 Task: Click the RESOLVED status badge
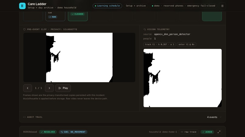pyautogui.click(x=48, y=132)
